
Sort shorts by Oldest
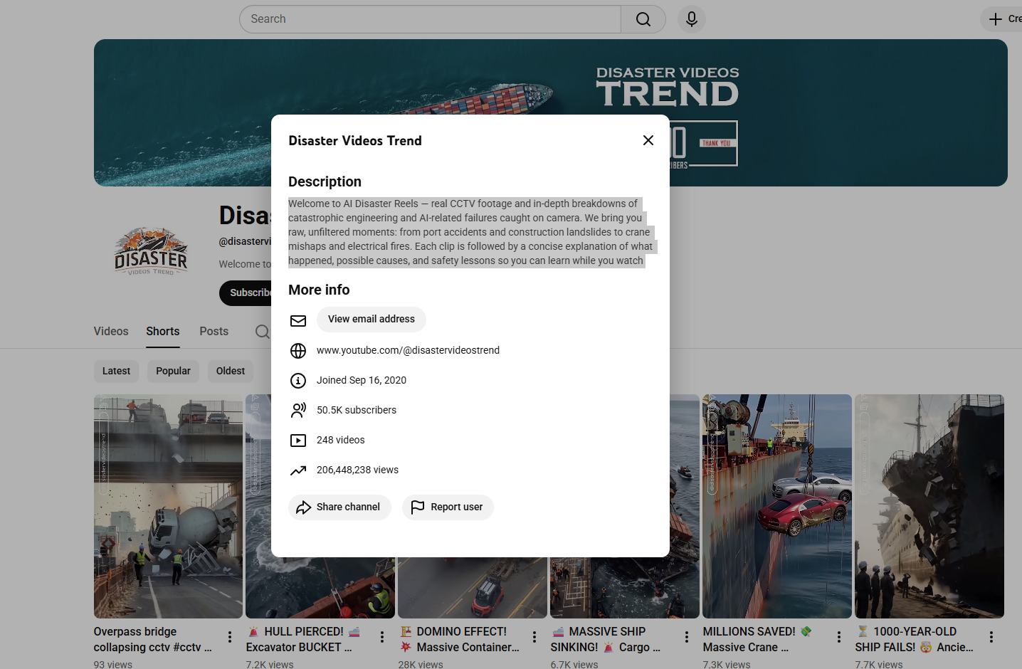[230, 371]
